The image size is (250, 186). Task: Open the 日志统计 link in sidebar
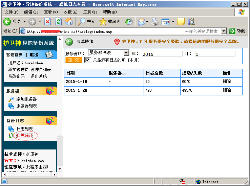coord(25,136)
